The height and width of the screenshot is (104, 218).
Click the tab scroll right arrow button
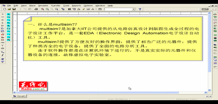pyautogui.click(x=210, y=96)
